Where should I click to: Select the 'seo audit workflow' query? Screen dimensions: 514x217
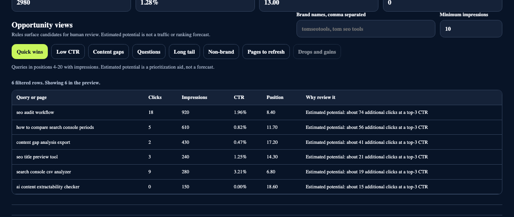35,112
